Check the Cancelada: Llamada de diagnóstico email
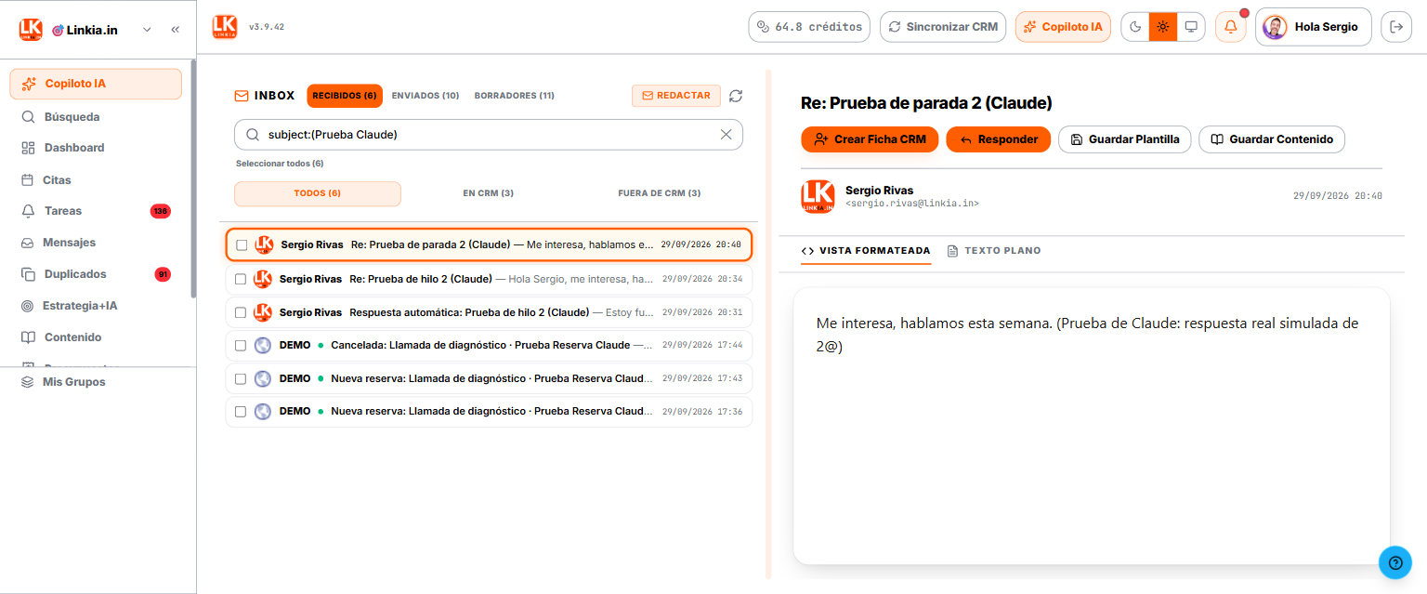Viewport: 1427px width, 594px height. 241,345
